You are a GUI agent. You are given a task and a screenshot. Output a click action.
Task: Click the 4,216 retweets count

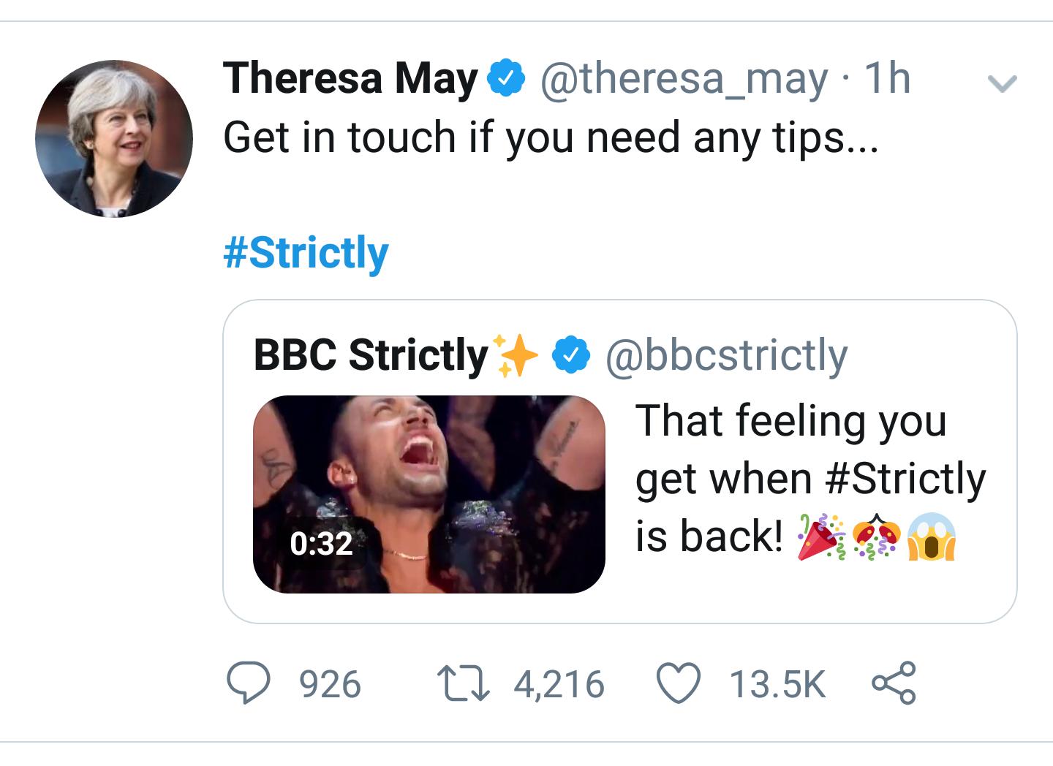click(x=559, y=685)
